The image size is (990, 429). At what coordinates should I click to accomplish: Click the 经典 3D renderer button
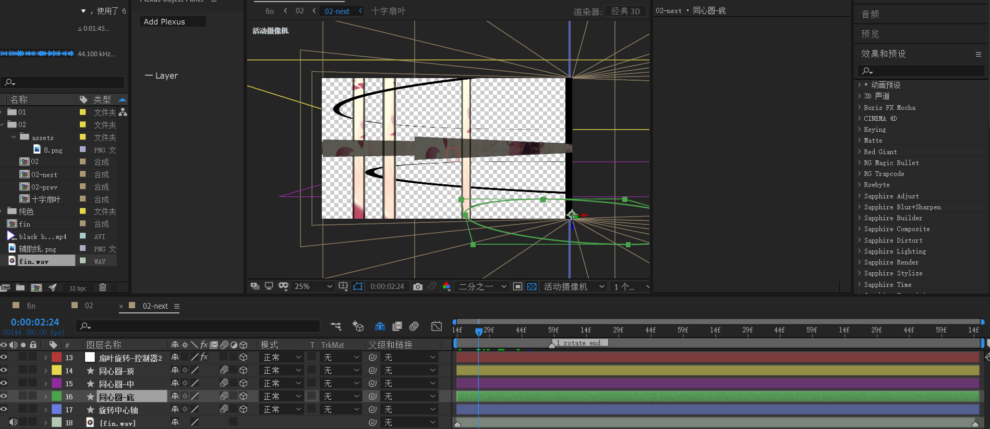(625, 11)
